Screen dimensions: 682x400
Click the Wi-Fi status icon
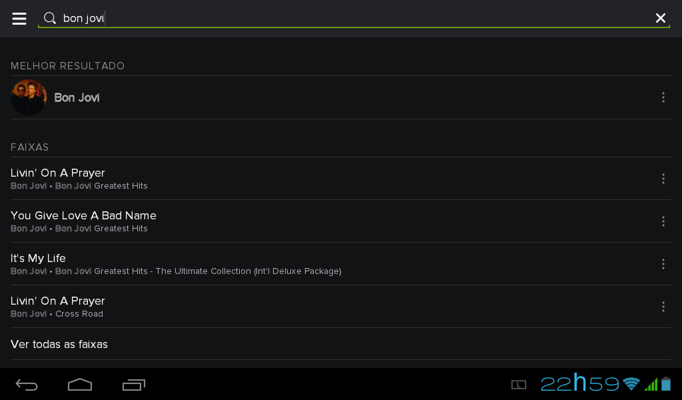tap(631, 384)
